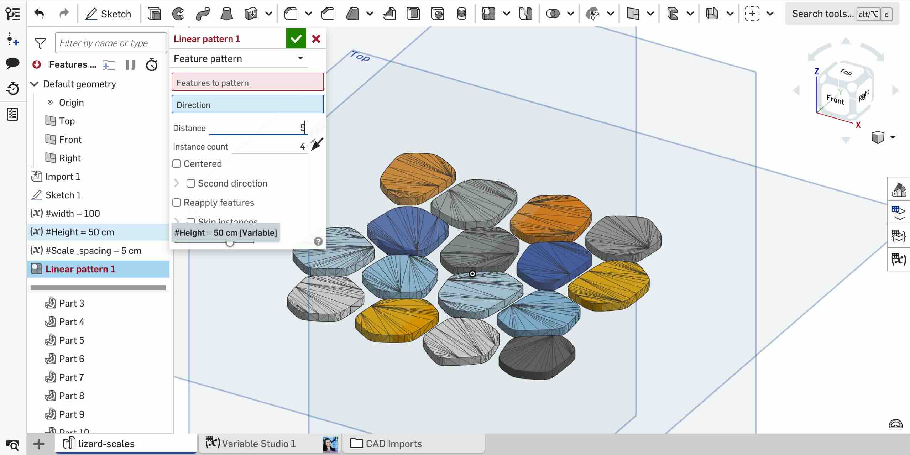Open pattern tools dropdown arrow
Image resolution: width=910 pixels, height=455 pixels.
(507, 14)
